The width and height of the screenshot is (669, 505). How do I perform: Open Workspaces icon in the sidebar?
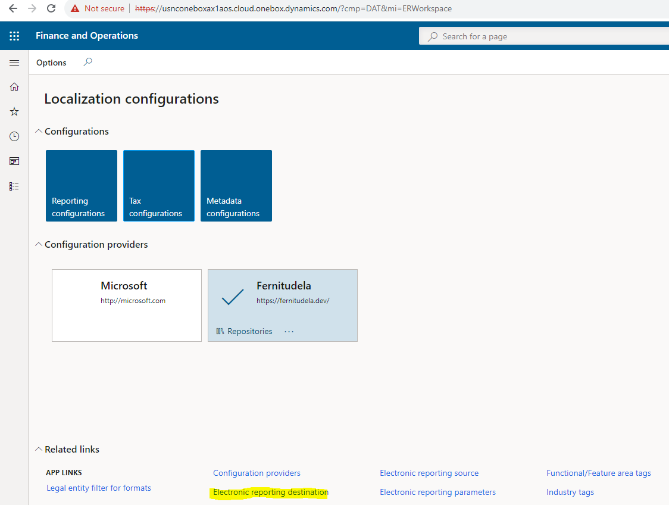pyautogui.click(x=14, y=161)
